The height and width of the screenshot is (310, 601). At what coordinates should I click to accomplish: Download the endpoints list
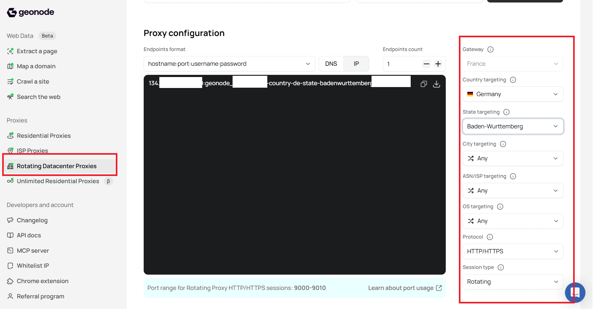[437, 84]
